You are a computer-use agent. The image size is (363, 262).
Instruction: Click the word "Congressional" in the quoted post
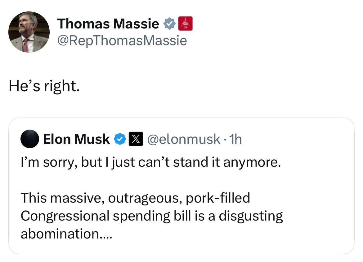coord(65,216)
